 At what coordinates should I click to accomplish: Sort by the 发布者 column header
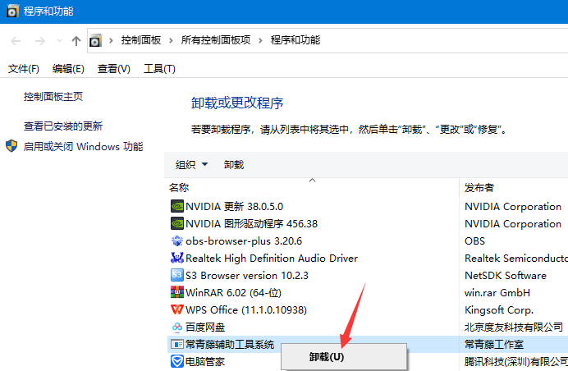point(479,188)
